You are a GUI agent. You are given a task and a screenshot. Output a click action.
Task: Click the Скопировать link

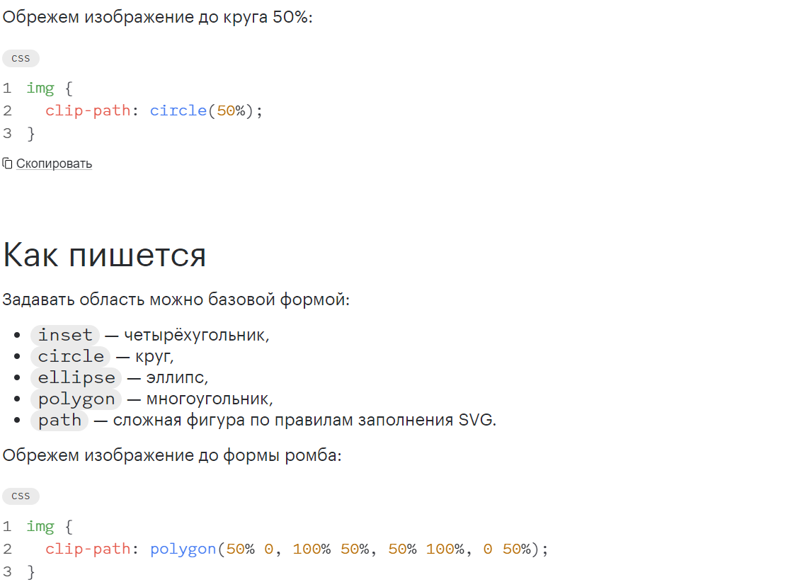[54, 164]
